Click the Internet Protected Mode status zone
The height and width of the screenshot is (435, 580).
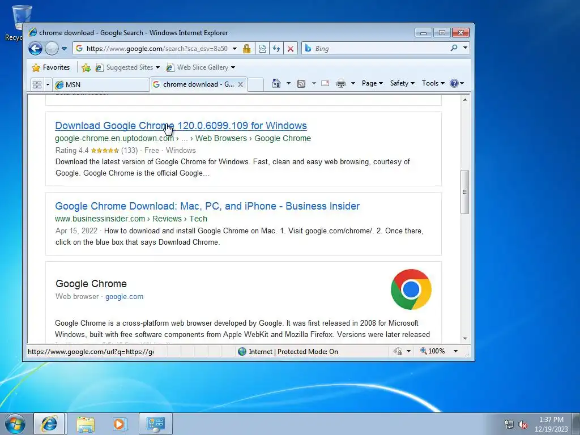point(288,351)
